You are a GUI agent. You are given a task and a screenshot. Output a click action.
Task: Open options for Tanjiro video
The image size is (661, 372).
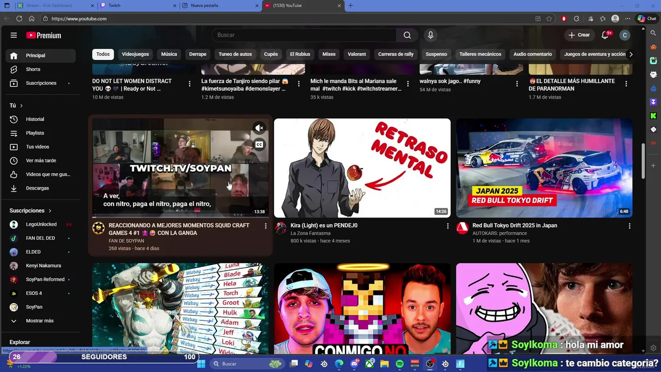[x=298, y=84]
